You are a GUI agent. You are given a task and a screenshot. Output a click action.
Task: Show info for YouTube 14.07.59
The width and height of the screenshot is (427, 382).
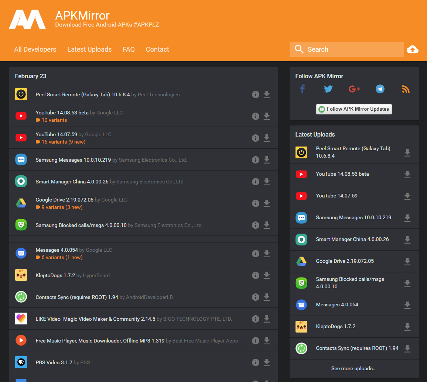point(256,138)
